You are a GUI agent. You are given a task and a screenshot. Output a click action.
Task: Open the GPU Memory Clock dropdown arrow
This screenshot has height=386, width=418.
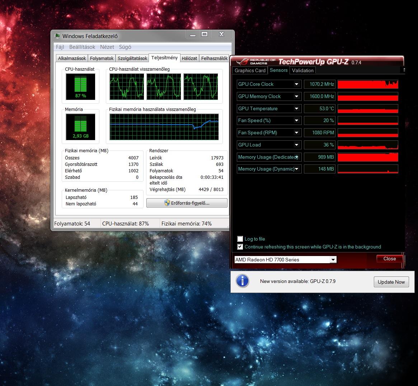(296, 96)
